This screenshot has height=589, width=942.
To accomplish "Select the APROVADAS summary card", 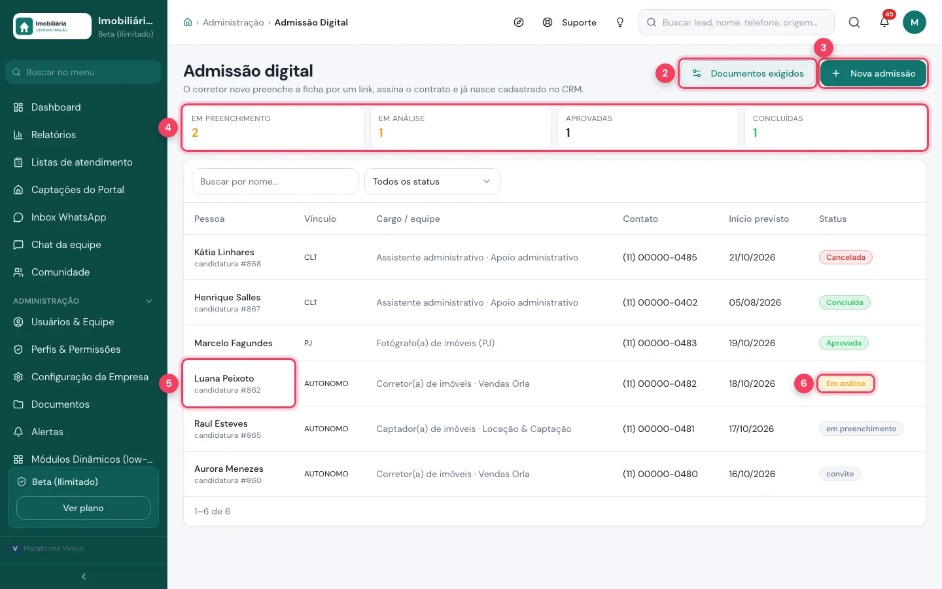I will tap(648, 128).
